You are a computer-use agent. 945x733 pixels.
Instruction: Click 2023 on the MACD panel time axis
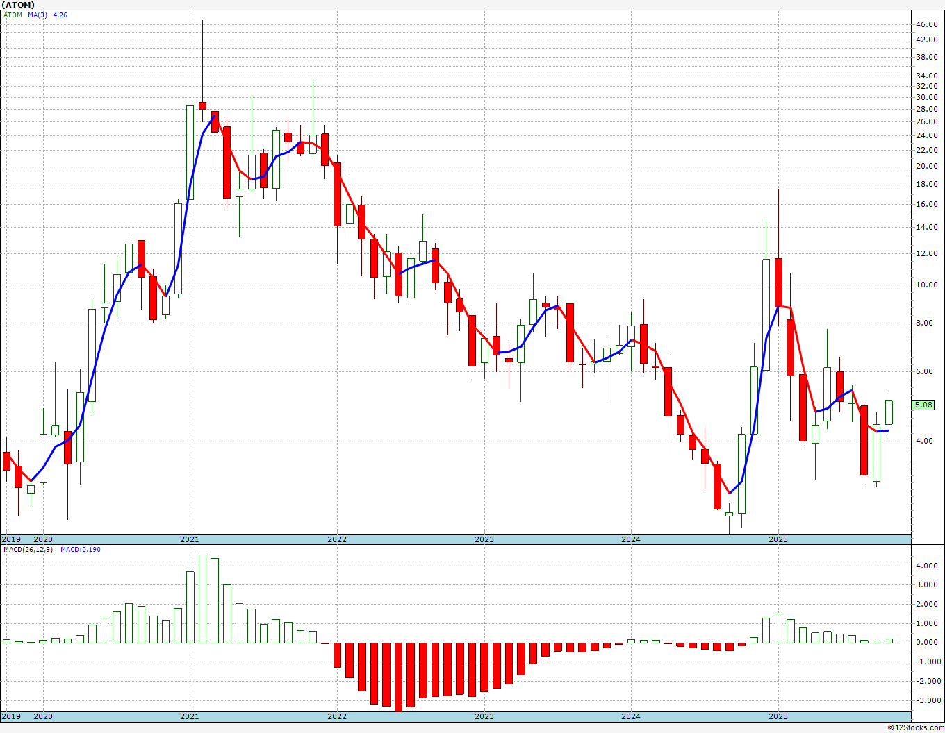point(484,717)
